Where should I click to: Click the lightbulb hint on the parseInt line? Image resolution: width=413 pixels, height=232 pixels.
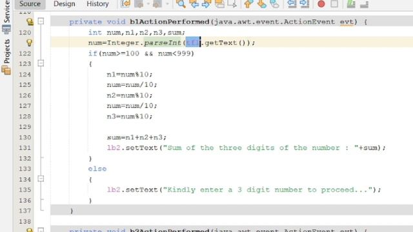(x=29, y=43)
